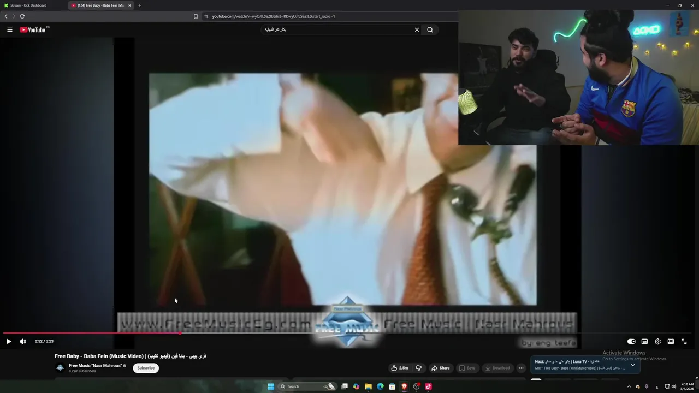Open File Explorer from the taskbar

[x=369, y=386]
